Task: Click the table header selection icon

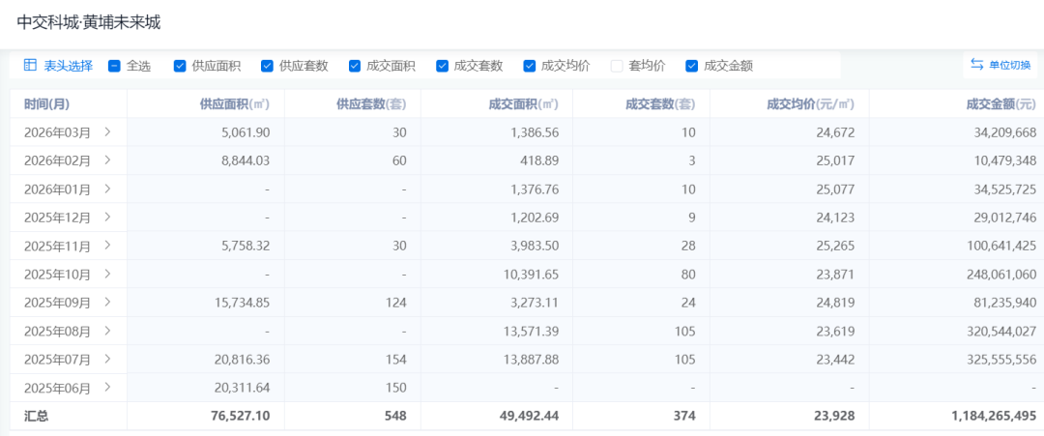Action: coord(30,66)
